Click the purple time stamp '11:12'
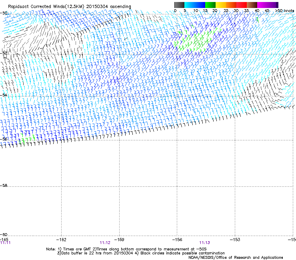This screenshot has height=260, width=296. pyautogui.click(x=105, y=243)
